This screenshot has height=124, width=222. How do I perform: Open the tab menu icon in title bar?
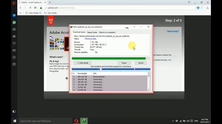pyautogui.click(x=189, y=2)
